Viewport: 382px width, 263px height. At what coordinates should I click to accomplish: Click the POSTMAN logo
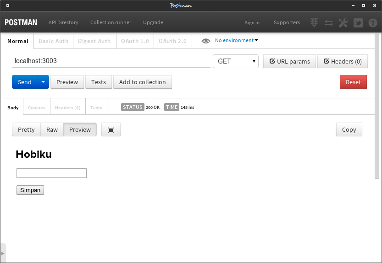click(x=21, y=22)
